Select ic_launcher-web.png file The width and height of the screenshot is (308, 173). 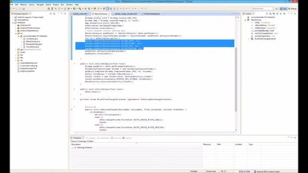pyautogui.click(x=28, y=66)
